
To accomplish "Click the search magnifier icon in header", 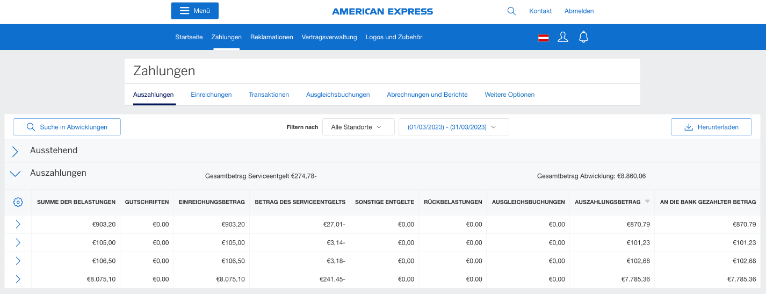I will [x=511, y=11].
